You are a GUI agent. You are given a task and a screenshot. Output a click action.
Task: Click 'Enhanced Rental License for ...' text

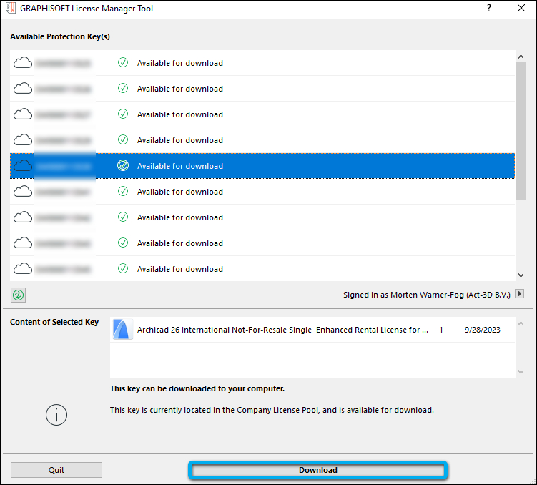coord(372,330)
